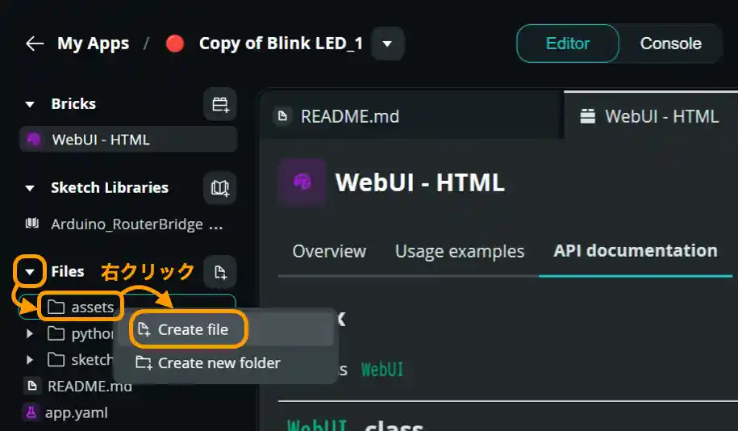Choose Create new folder from context menu
This screenshot has height=431, width=738.
click(226, 363)
